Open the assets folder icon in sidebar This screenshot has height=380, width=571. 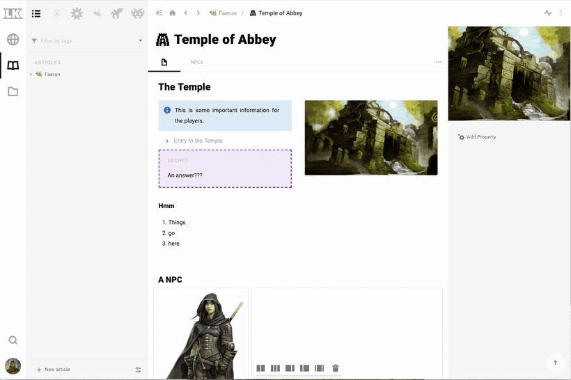(x=13, y=91)
